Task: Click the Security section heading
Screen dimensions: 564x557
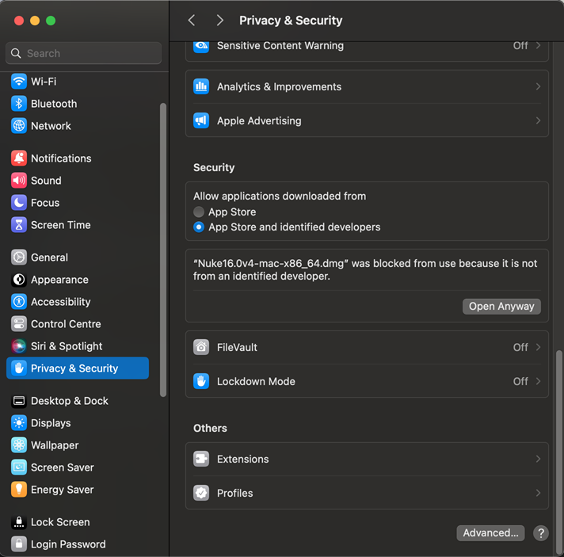Action: click(214, 168)
